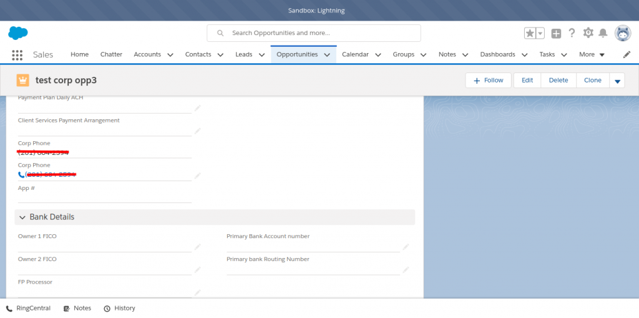Edit Client Services Payment Arrangement via pencil
The width and height of the screenshot is (639, 318).
point(198,131)
